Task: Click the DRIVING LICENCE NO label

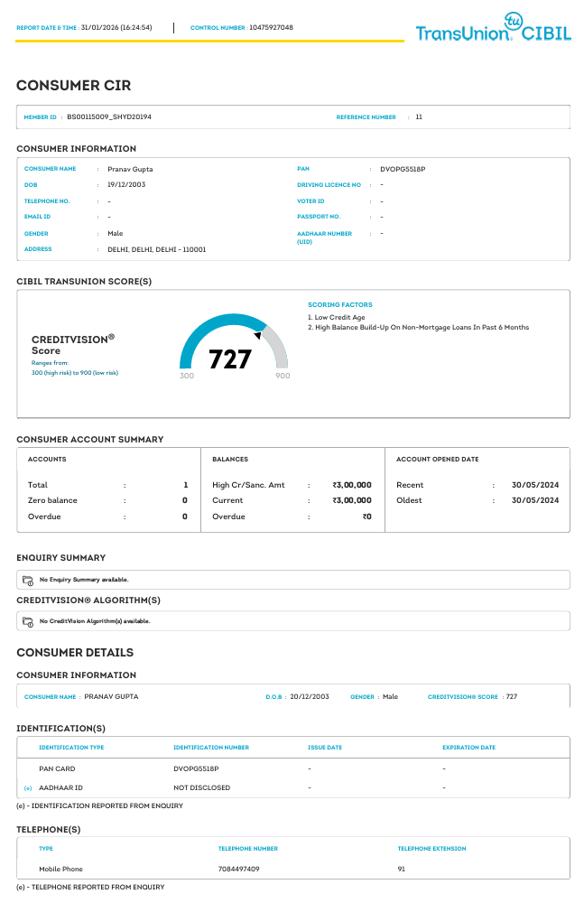Action: pos(329,185)
